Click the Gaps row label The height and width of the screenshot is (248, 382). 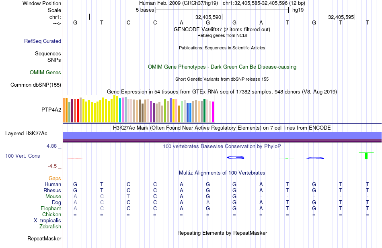[x=55, y=179]
